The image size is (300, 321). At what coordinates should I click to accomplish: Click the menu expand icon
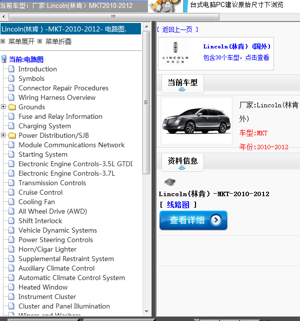click(2, 41)
